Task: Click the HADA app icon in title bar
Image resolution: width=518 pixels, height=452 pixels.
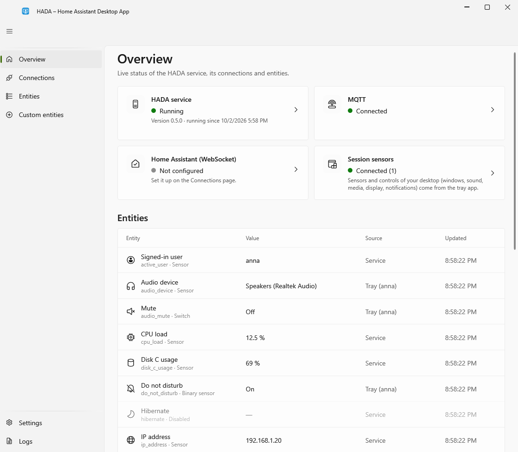Action: pos(25,11)
